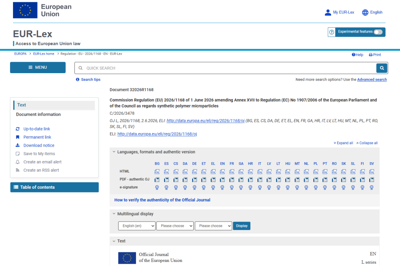Click the EN language column header
The image size is (400, 266).
pyautogui.click(x=223, y=163)
